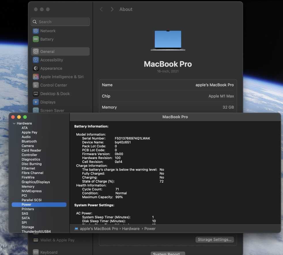Select the General gear icon
283x255 pixels.
36,52
